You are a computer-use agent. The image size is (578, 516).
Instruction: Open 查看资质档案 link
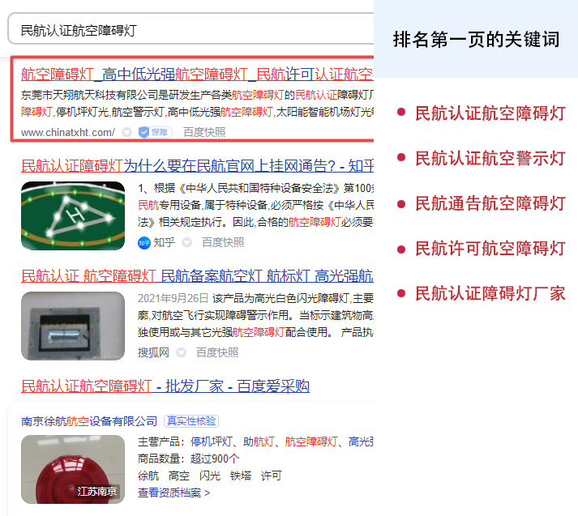point(173,493)
